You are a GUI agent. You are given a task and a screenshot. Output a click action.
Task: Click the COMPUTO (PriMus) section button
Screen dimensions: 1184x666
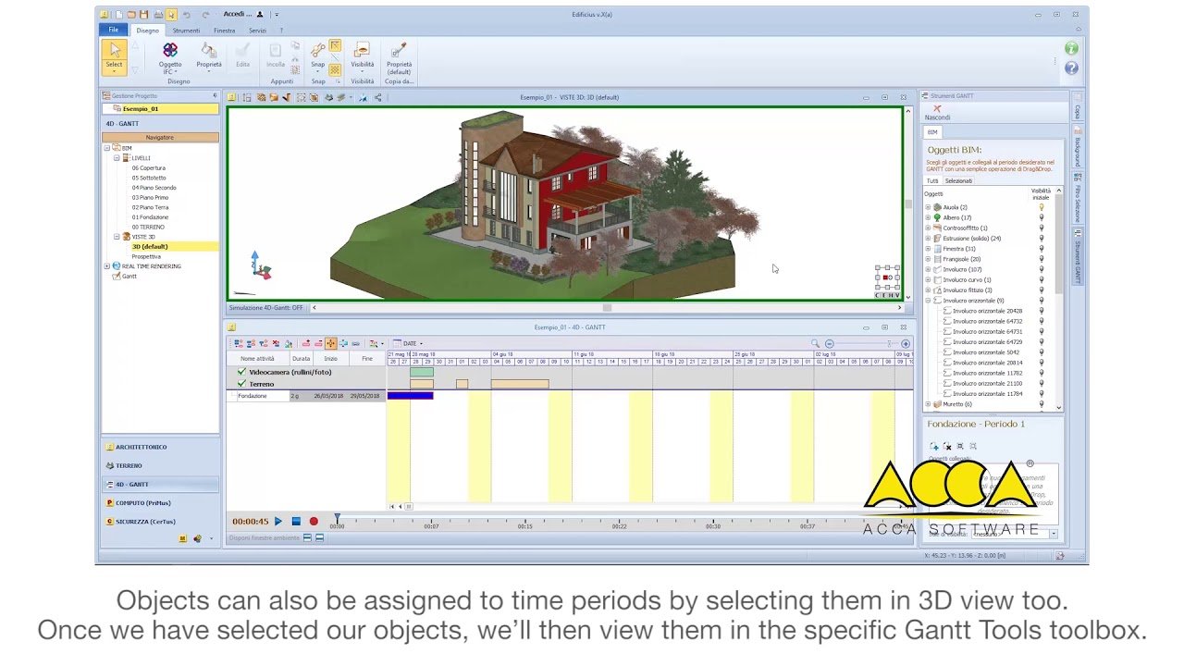[x=160, y=502]
